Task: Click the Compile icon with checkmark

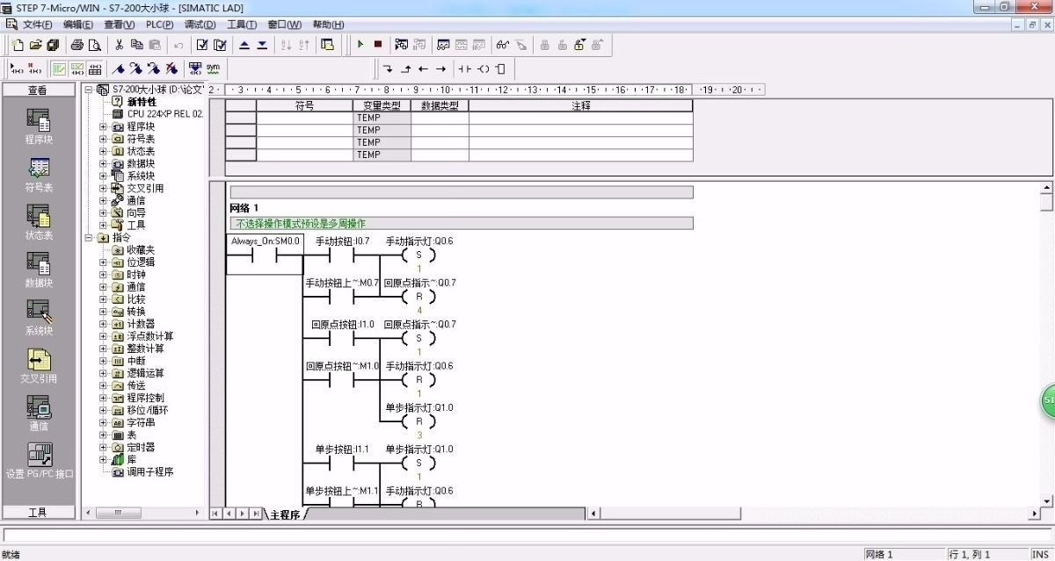Action: [202, 45]
